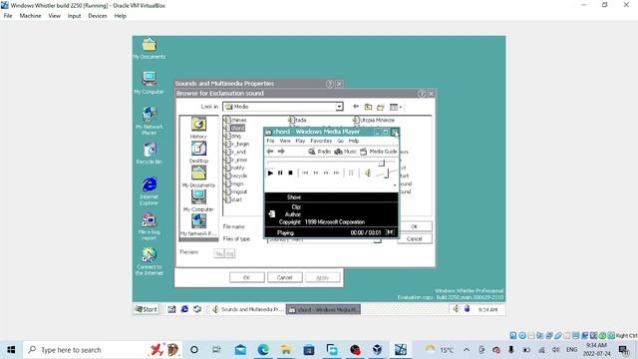Image resolution: width=638 pixels, height=359 pixels.
Task: Select Utopia Minimize sound file
Action: coord(374,120)
